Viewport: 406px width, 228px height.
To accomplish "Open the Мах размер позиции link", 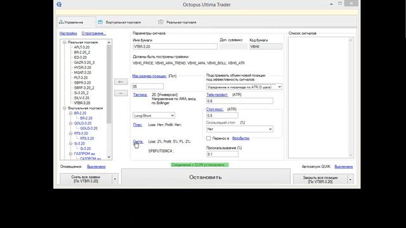I will (150, 76).
